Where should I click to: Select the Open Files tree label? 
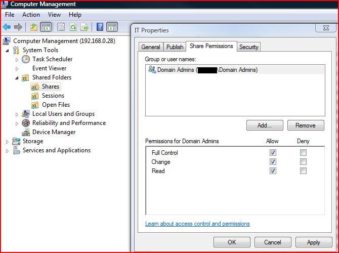[56, 105]
